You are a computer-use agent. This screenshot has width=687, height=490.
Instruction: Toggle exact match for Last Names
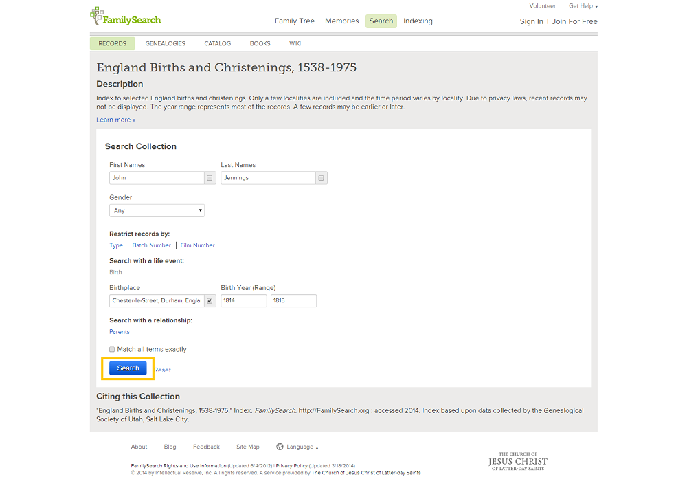pos(321,178)
